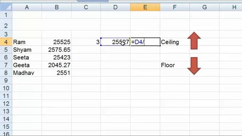Select row 2 header
This screenshot has width=242, height=136.
click(x=6, y=25)
